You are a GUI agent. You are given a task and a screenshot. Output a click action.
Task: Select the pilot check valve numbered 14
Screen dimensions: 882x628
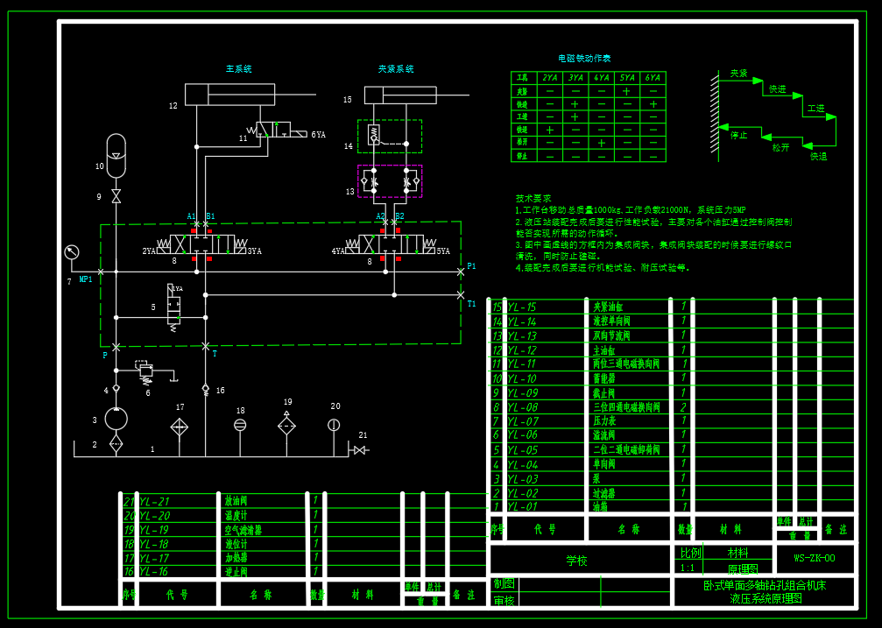coord(390,136)
